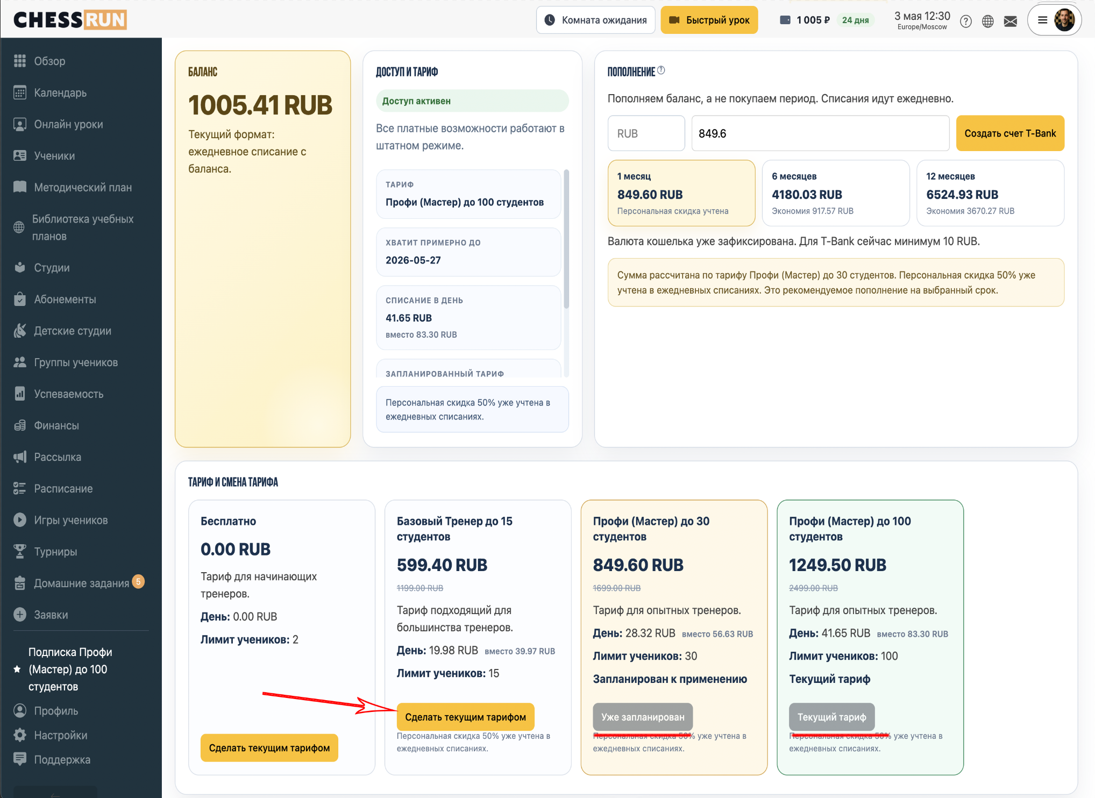Click Создать счет T-Bank button
Viewport: 1095px width, 798px height.
(x=1010, y=133)
